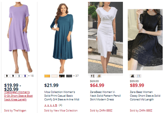Choose the mustard yellow swatch for Moa dress

coord(47,76)
